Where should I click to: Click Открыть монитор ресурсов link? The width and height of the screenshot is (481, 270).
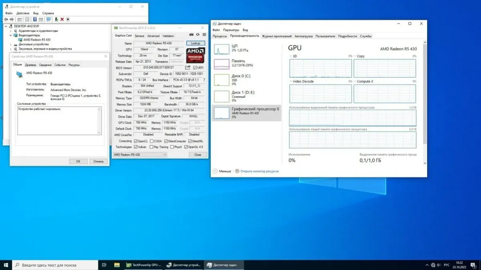point(259,171)
